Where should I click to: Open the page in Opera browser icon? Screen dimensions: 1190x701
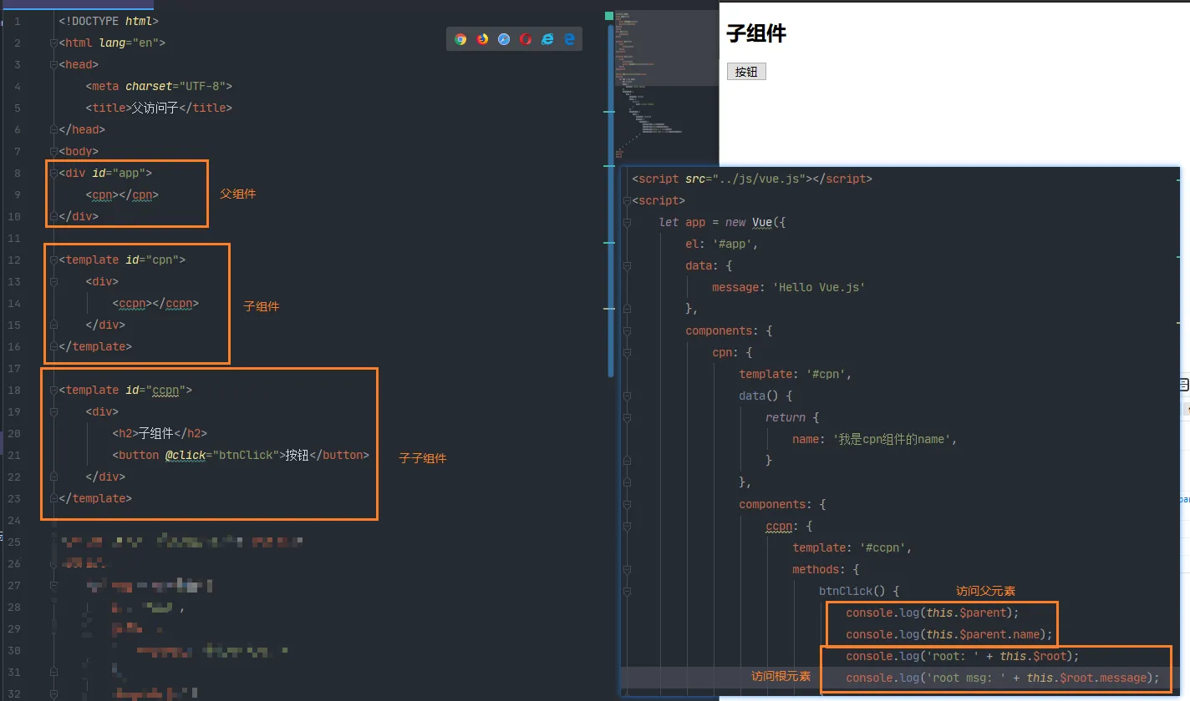(526, 39)
